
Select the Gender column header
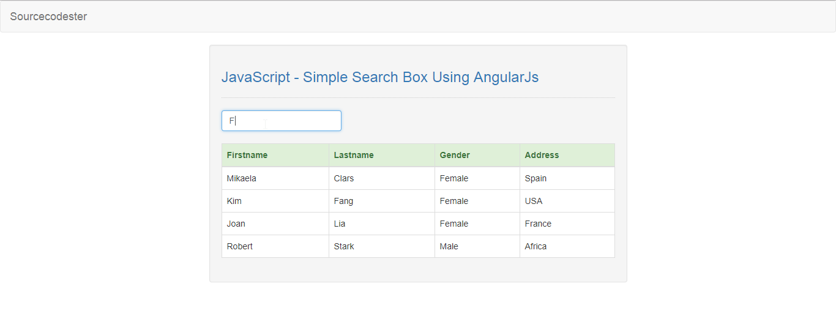477,155
